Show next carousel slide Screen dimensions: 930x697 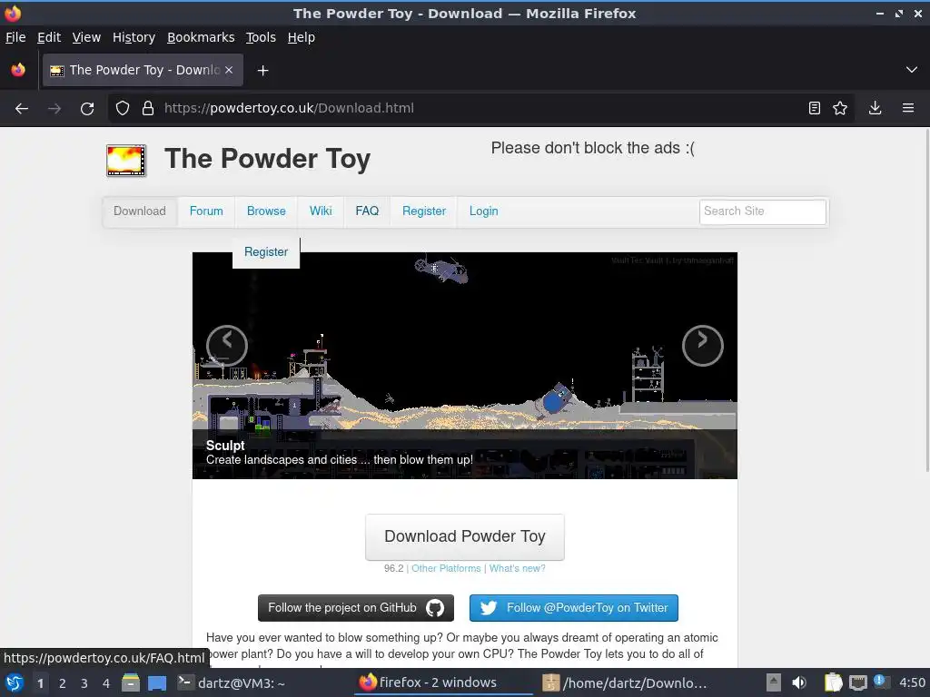[x=702, y=345]
